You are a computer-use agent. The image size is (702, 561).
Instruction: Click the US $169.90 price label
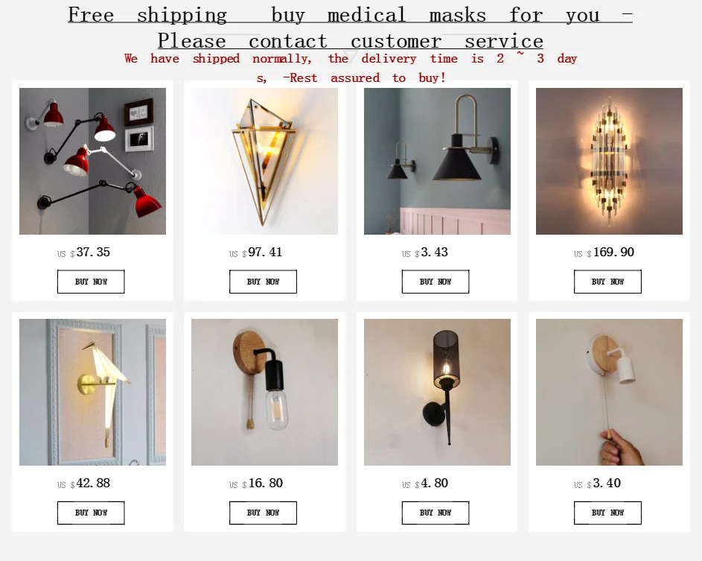[604, 253]
